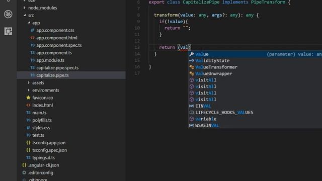Open the Extensions view in activity bar
322x181 pixels.
pyautogui.click(x=8, y=31)
